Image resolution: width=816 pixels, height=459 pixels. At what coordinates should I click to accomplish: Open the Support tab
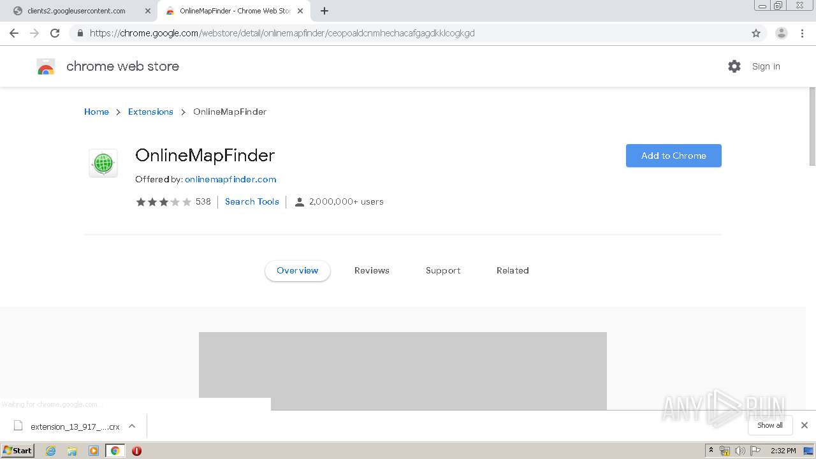[443, 270]
